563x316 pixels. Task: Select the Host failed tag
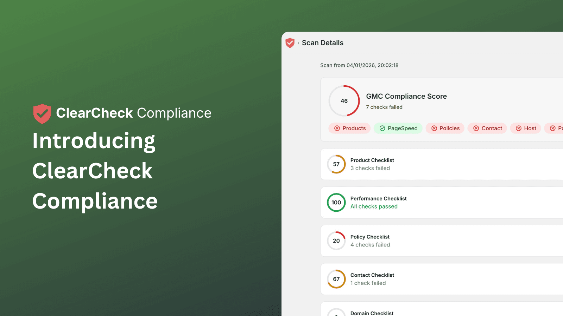(526, 128)
